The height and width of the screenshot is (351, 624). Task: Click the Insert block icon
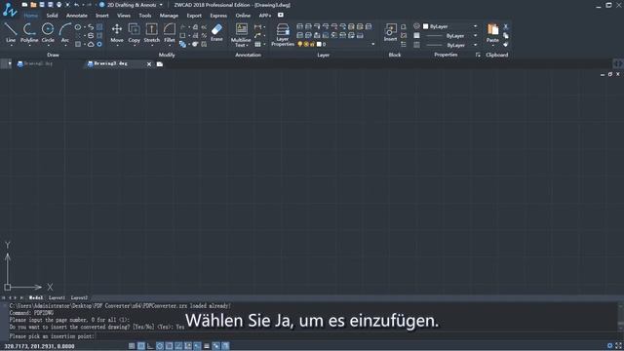click(390, 32)
